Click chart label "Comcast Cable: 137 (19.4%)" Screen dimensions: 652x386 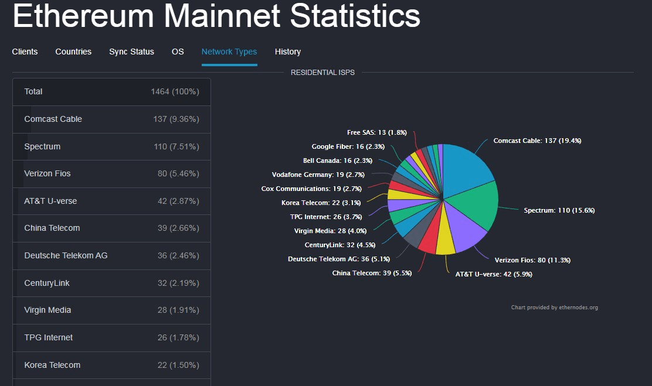click(x=537, y=141)
